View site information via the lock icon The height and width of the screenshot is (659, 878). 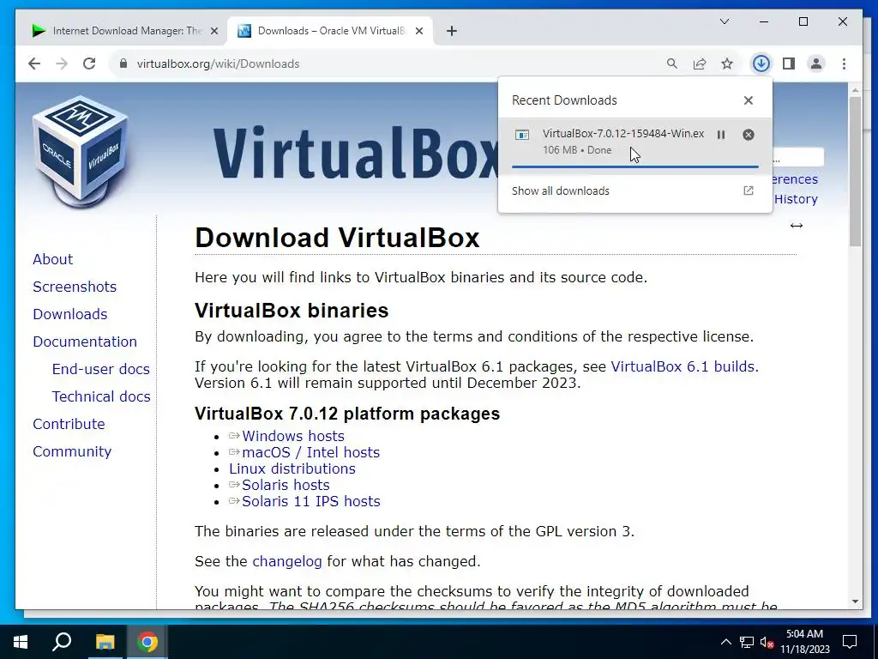(123, 63)
